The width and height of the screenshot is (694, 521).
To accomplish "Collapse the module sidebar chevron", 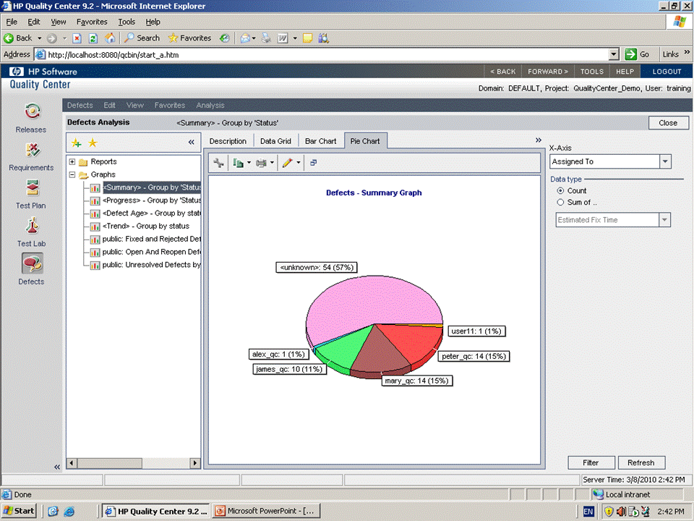I will click(x=56, y=467).
